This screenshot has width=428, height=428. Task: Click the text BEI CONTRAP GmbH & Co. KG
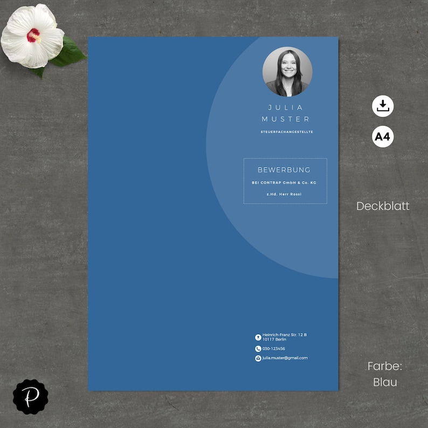284,183
